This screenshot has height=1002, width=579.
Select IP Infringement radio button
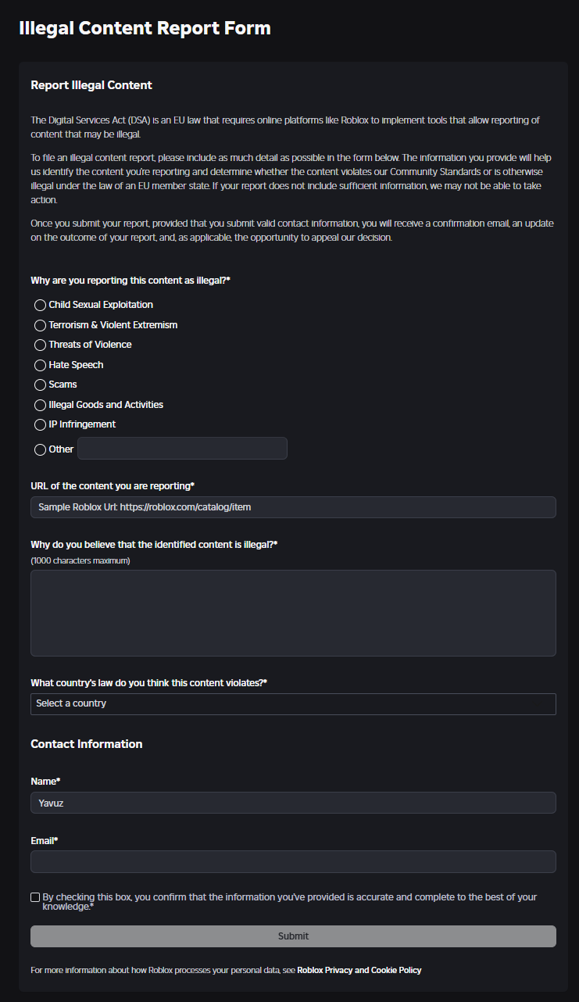pos(41,424)
